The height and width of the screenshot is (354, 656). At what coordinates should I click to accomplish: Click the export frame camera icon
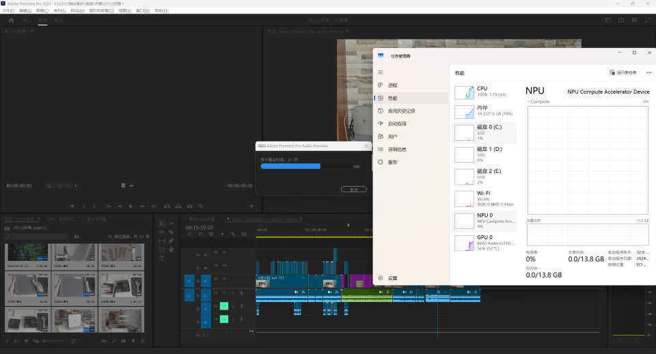pyautogui.click(x=189, y=206)
